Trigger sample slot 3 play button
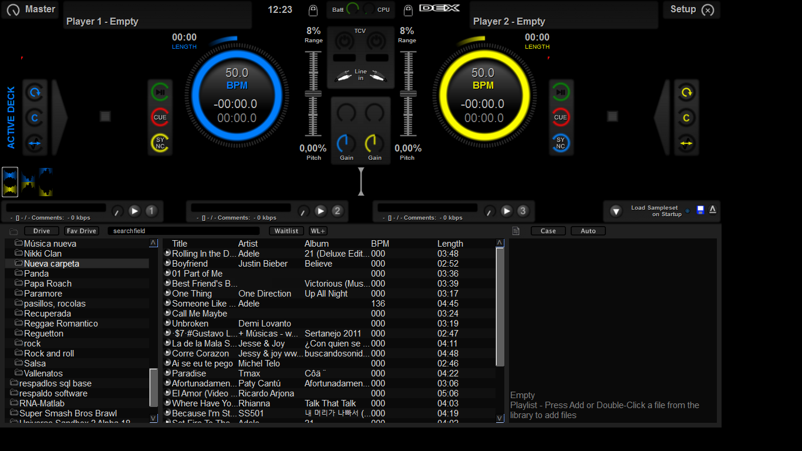 point(506,210)
